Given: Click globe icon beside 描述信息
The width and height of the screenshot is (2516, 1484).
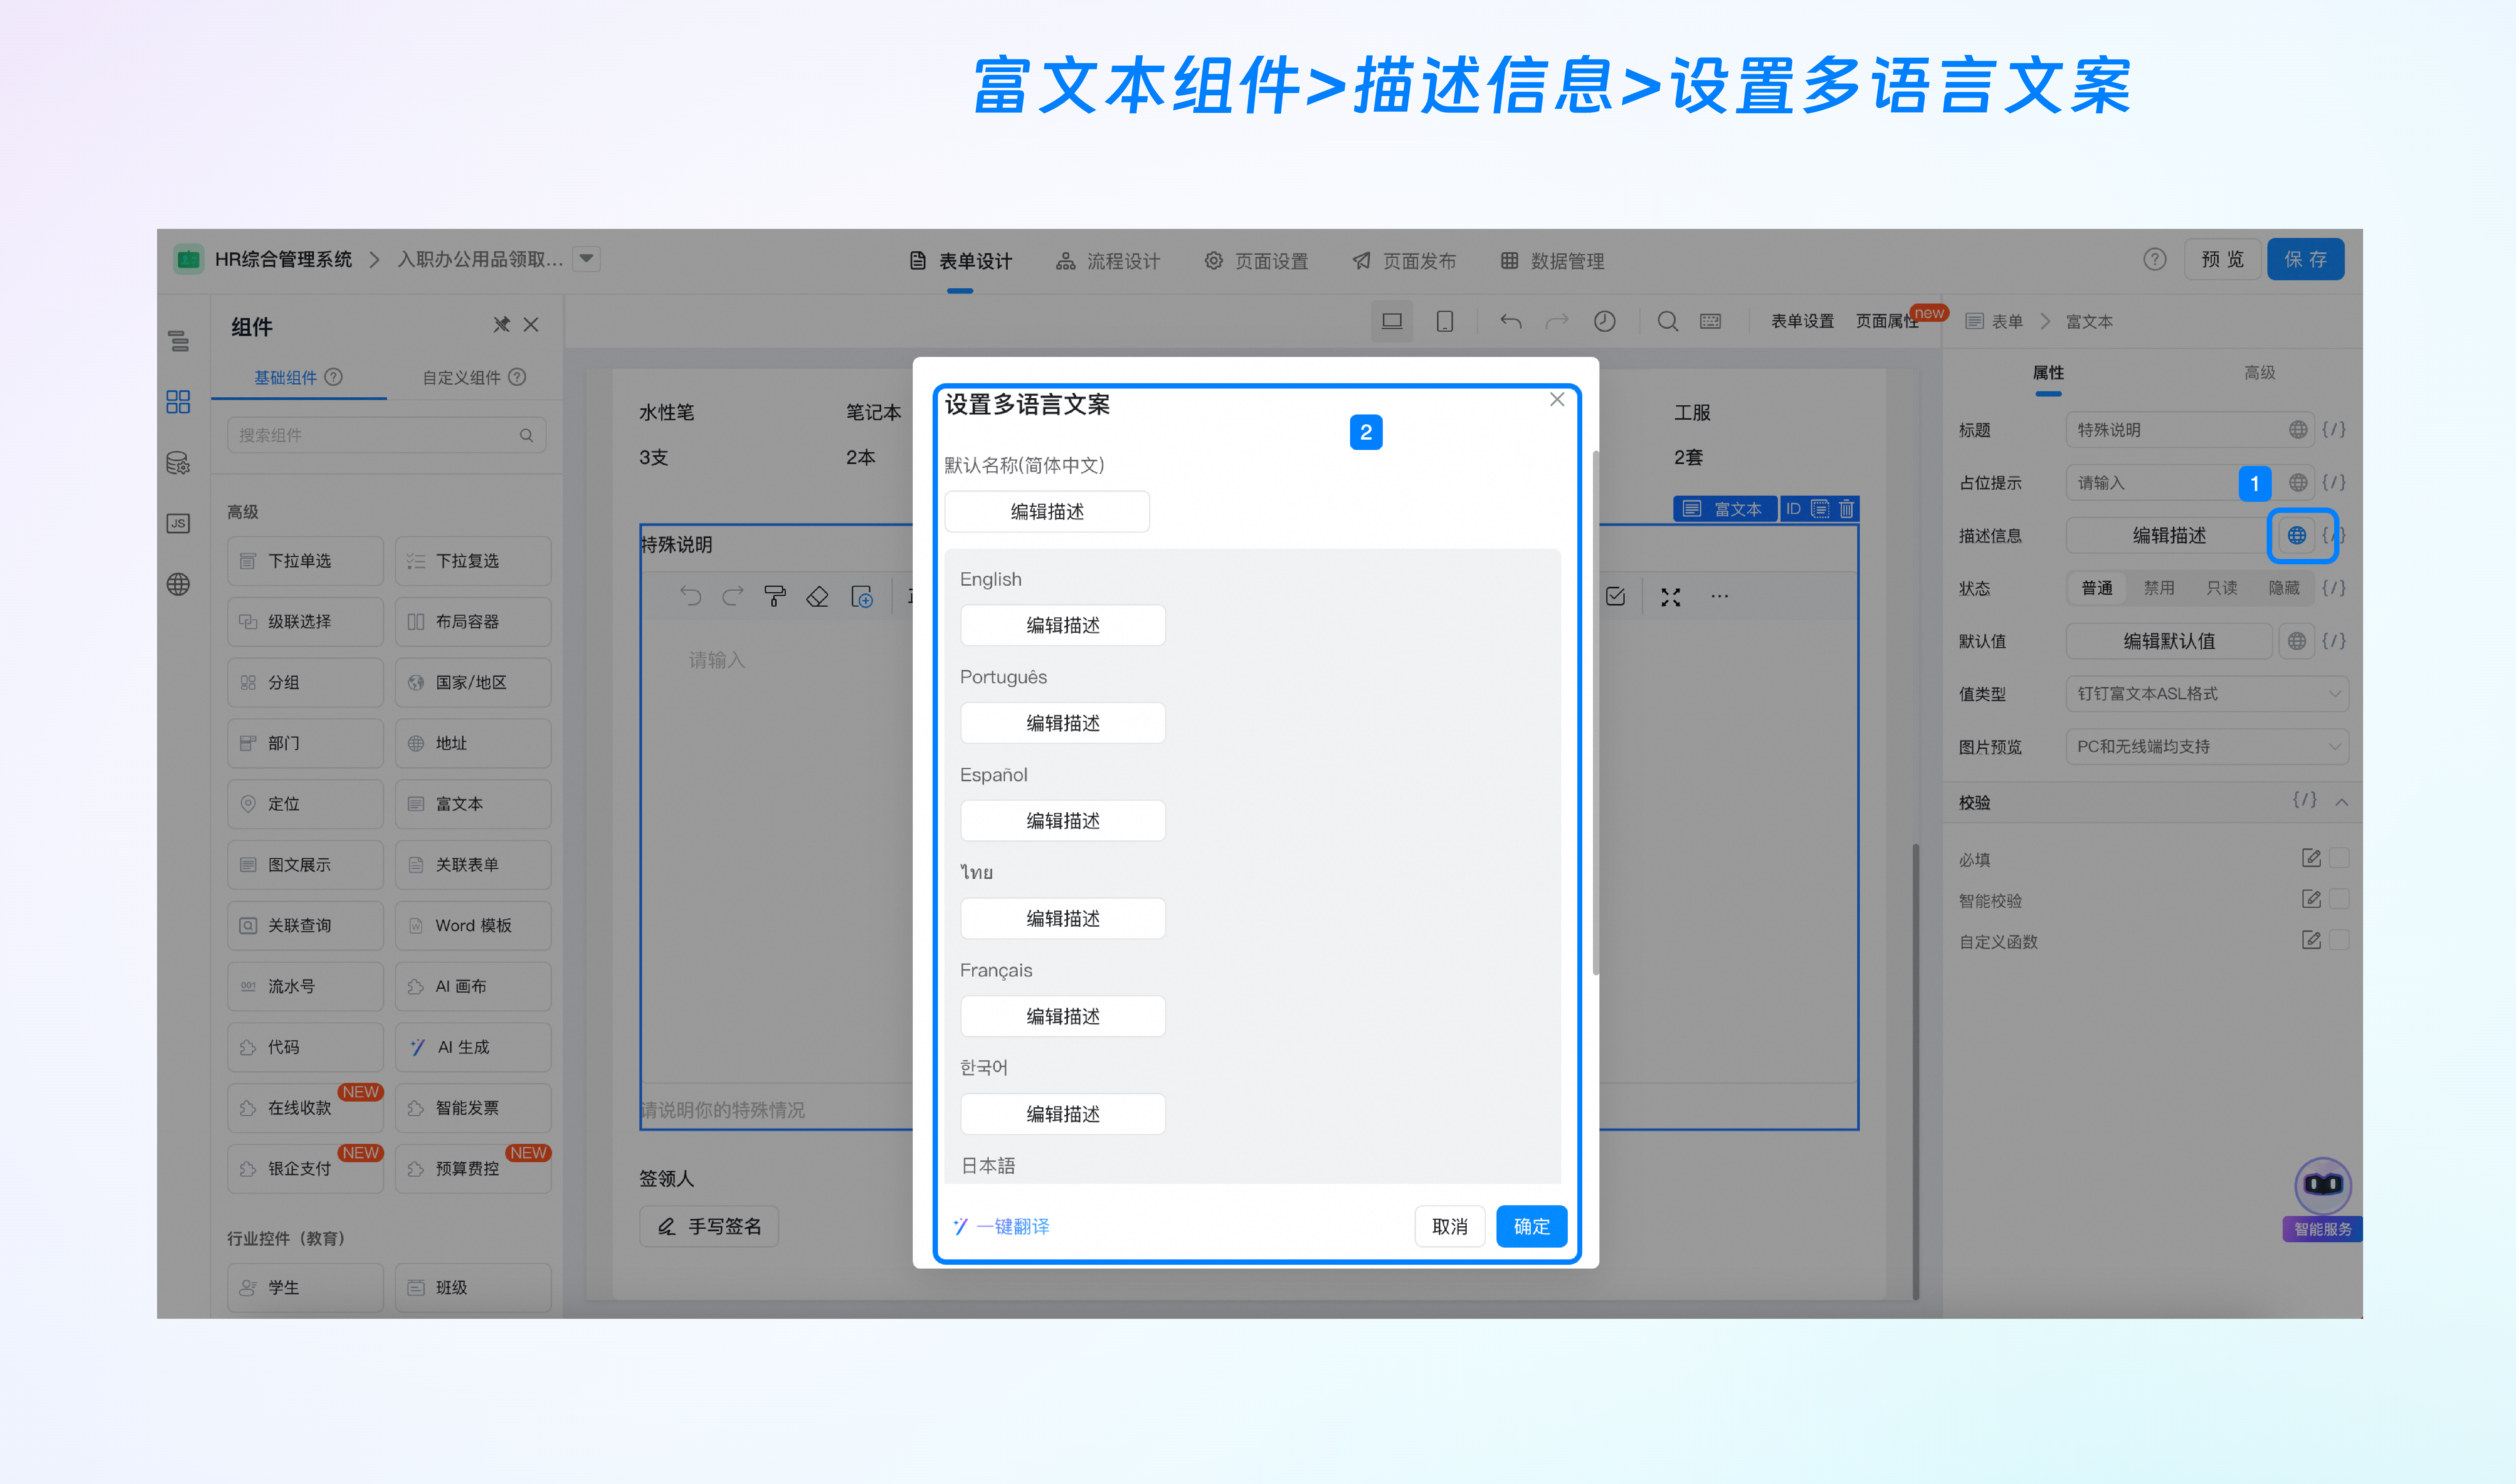Looking at the screenshot, I should pos(2297,536).
